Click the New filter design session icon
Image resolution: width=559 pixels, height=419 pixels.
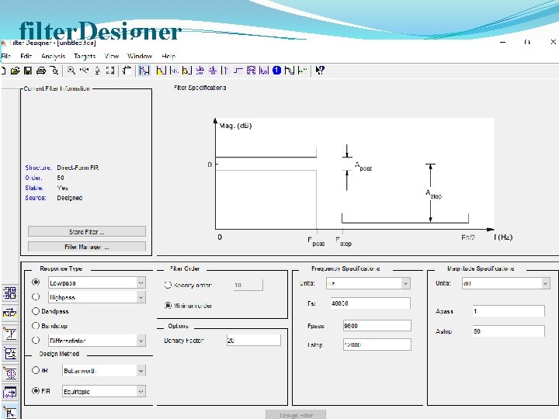tap(2, 71)
